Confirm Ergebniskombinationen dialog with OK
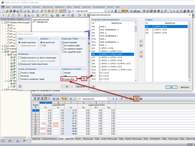The width and height of the screenshot is (195, 146). pyautogui.click(x=171, y=87)
